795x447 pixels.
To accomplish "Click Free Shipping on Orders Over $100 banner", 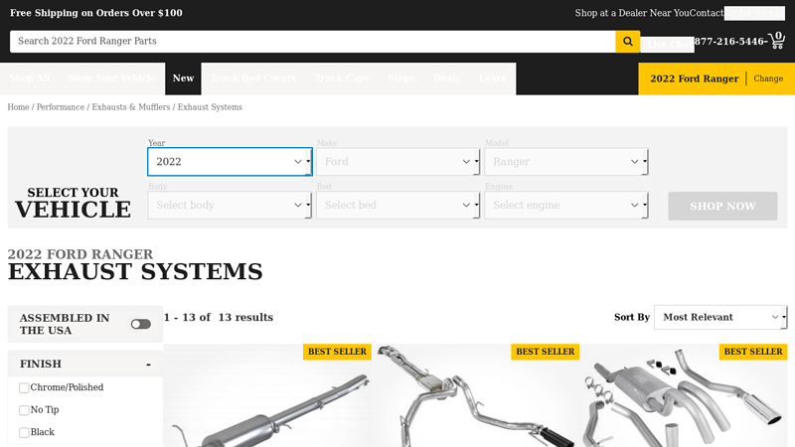I will [x=95, y=13].
